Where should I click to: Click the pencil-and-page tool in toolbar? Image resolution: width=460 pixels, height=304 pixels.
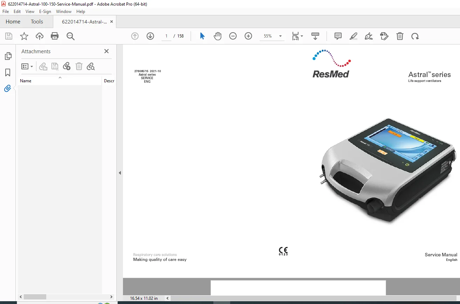point(384,36)
